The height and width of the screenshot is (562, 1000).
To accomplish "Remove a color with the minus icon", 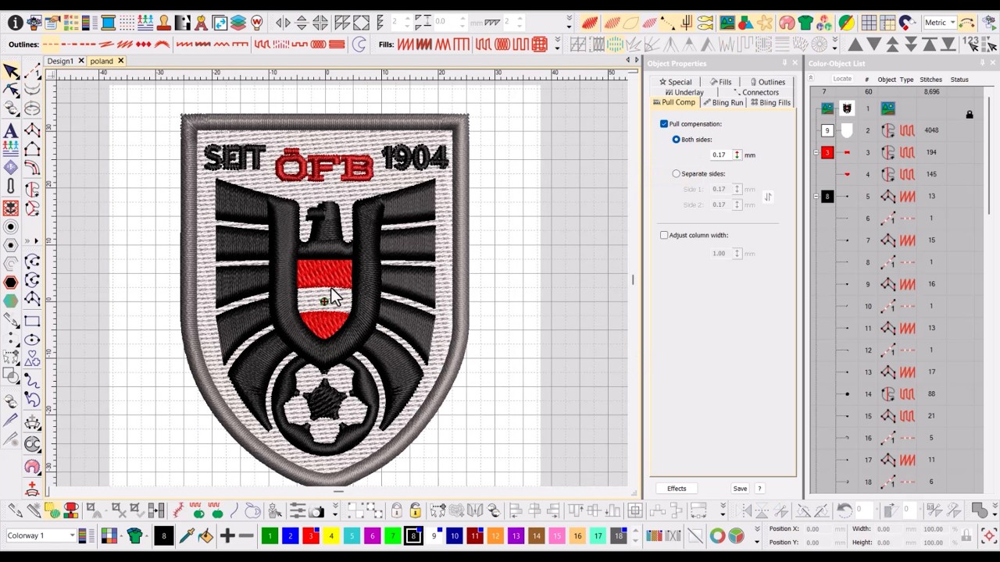I will pos(245,535).
